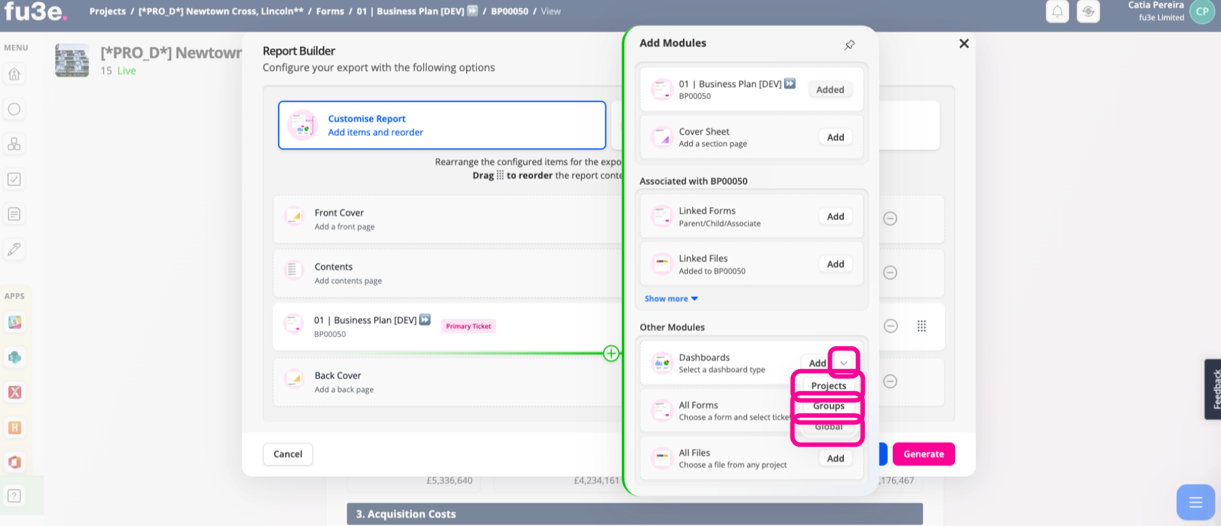The width and height of the screenshot is (1221, 526).
Task: Click Add for Dashboards module
Action: click(x=817, y=363)
